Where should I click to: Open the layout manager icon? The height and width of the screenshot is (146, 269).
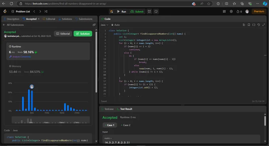224,11
